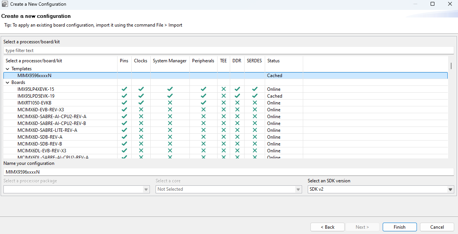Collapse the Boards tree group

[x=8, y=82]
